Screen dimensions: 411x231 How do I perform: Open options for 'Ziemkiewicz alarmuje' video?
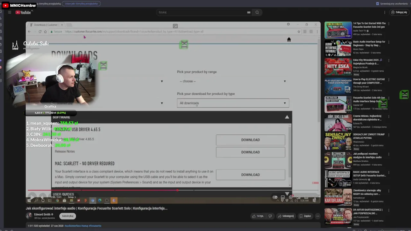point(389,191)
